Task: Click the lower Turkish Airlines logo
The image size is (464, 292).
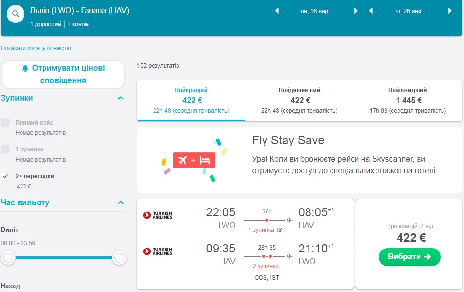Action: [x=157, y=251]
